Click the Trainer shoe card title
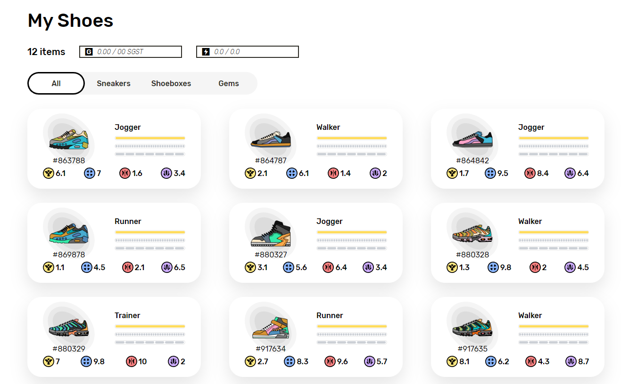The height and width of the screenshot is (384, 621). 127,315
